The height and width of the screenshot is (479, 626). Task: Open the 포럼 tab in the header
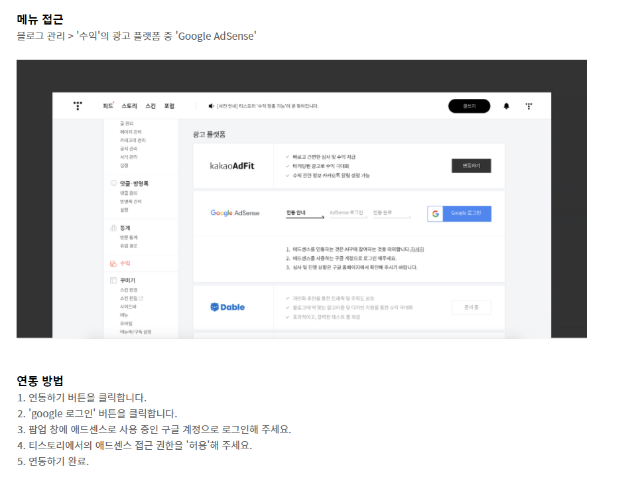(169, 106)
